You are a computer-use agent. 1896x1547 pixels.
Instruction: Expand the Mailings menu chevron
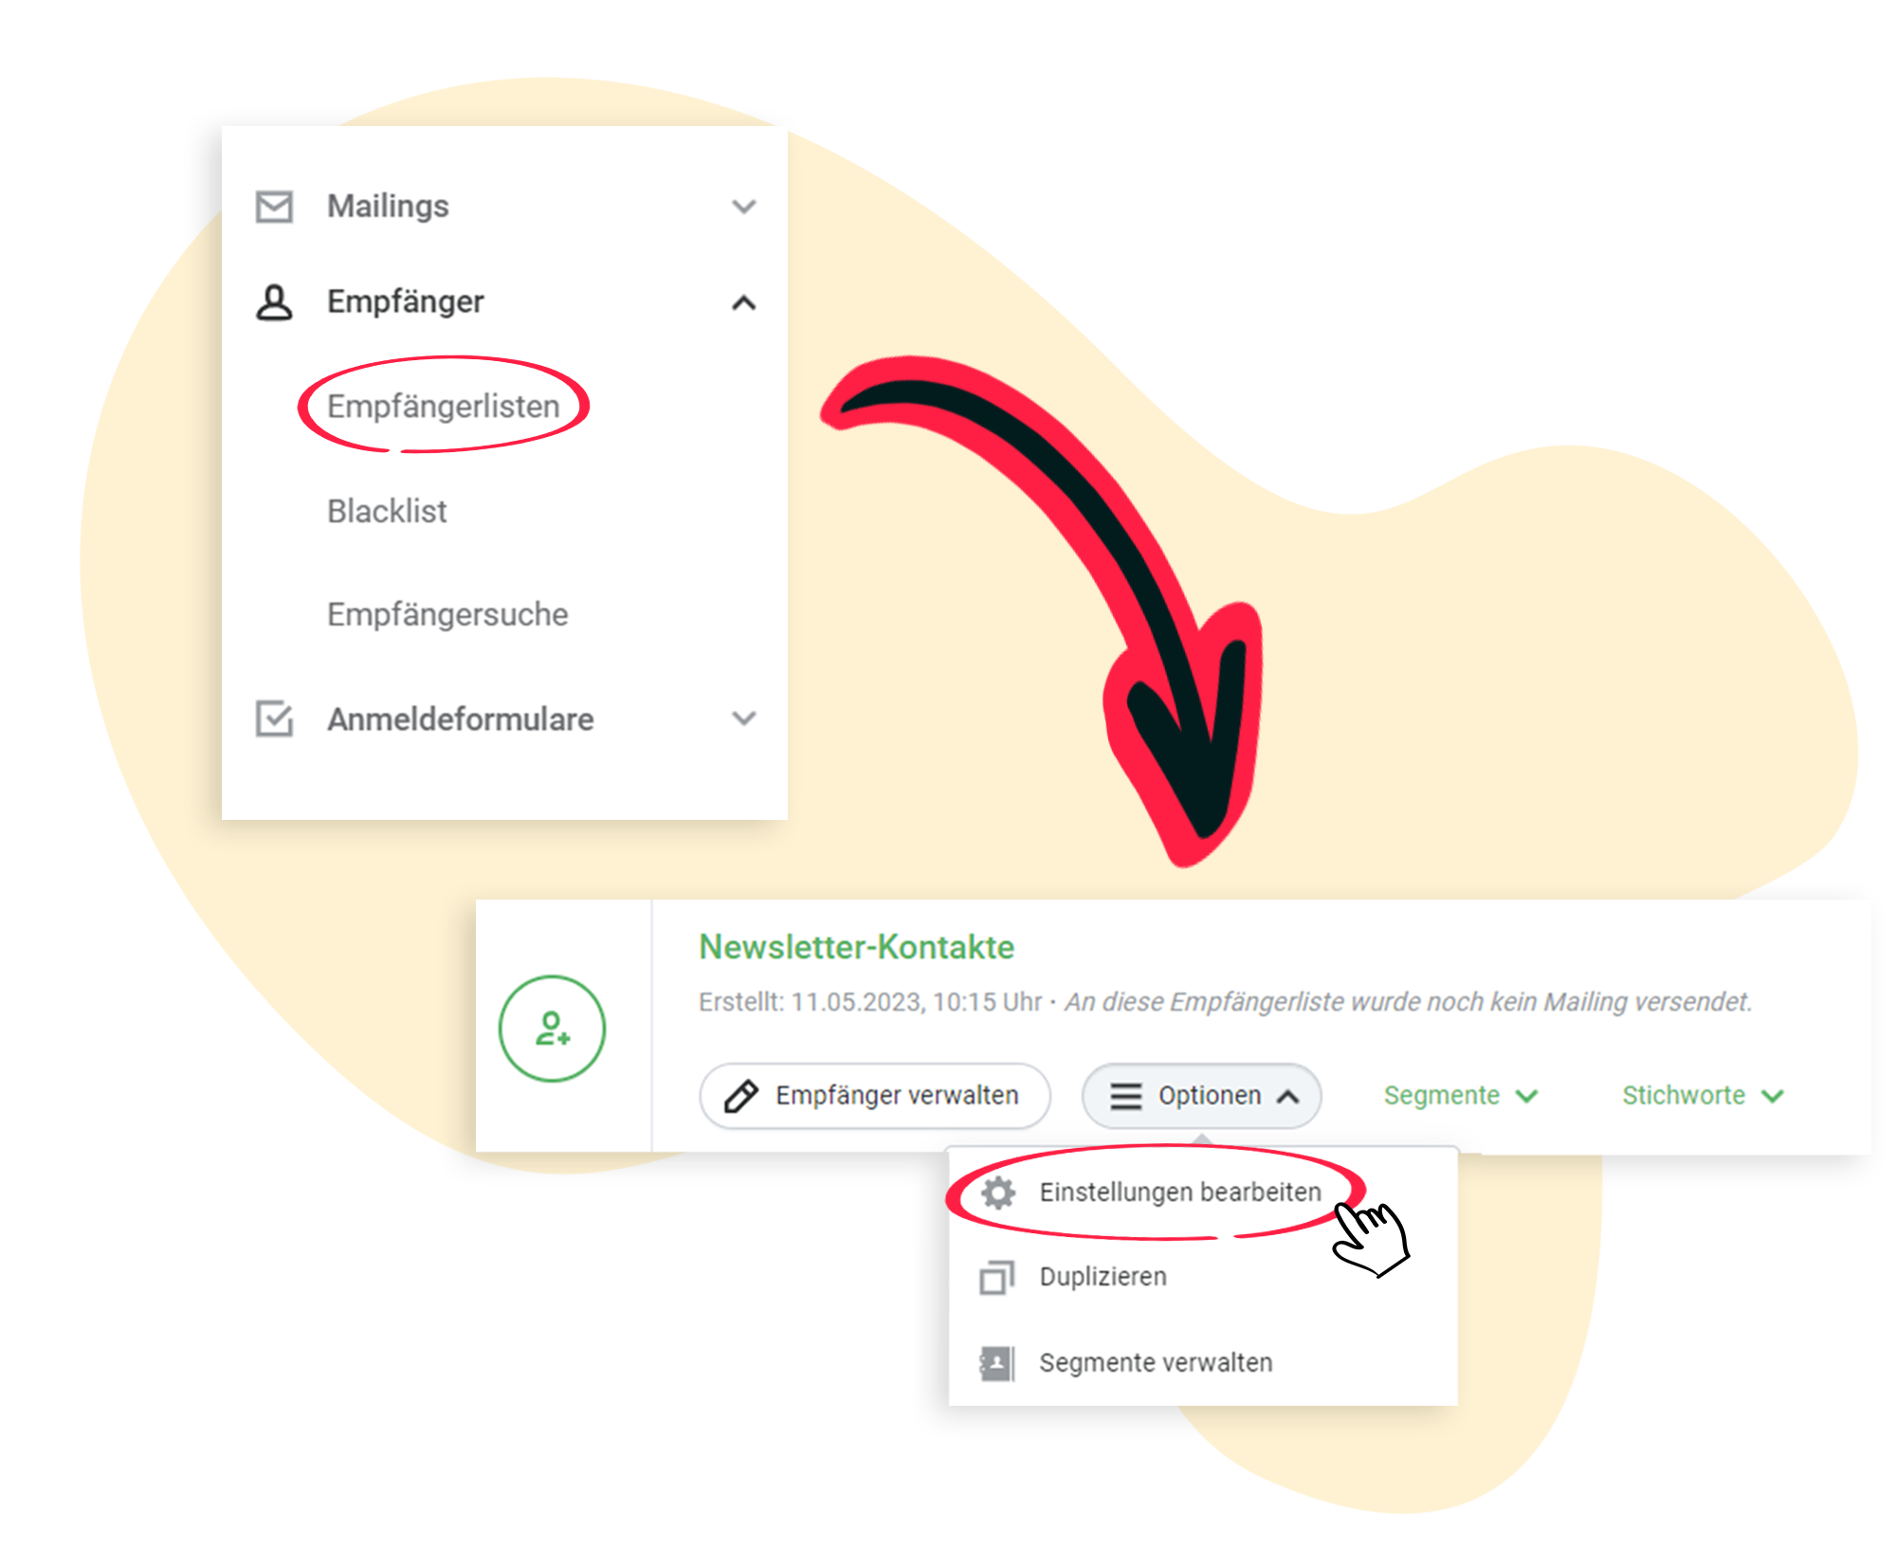(744, 206)
